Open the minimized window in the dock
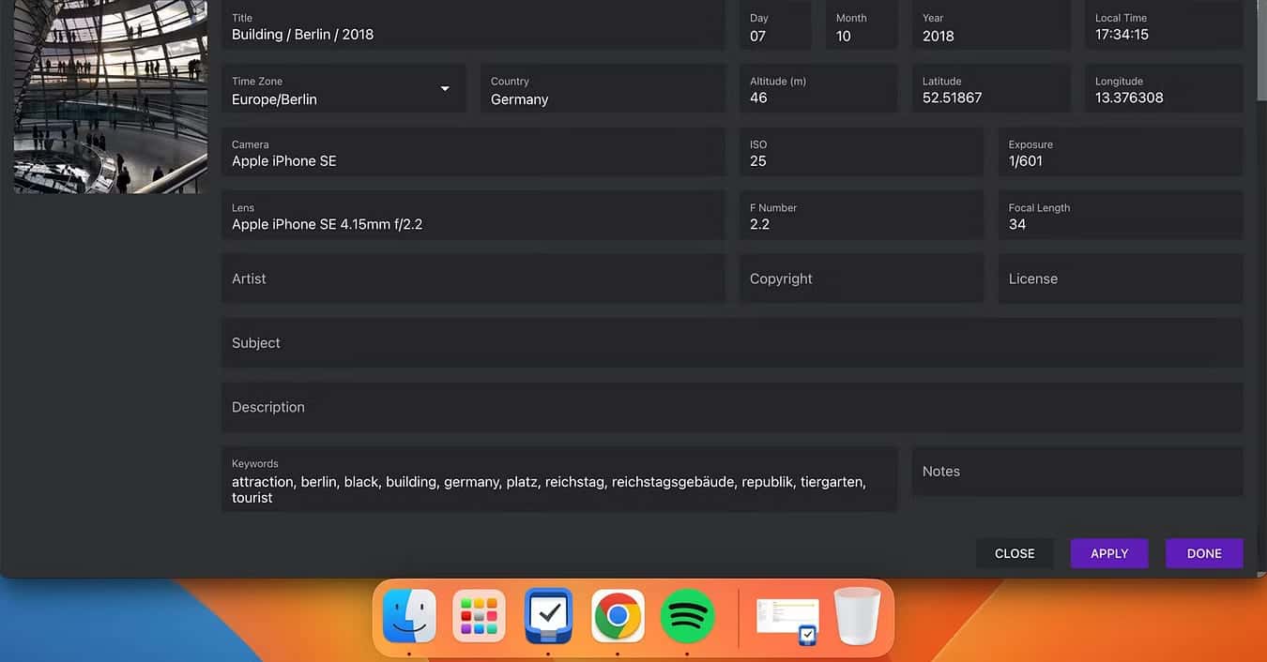The image size is (1267, 662). [x=787, y=618]
